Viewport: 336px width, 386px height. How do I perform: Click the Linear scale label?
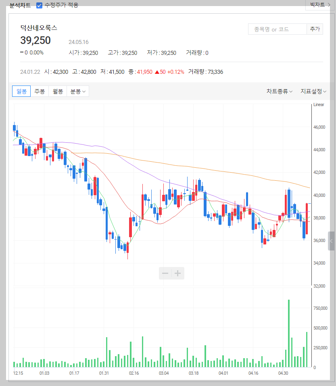(x=319, y=104)
